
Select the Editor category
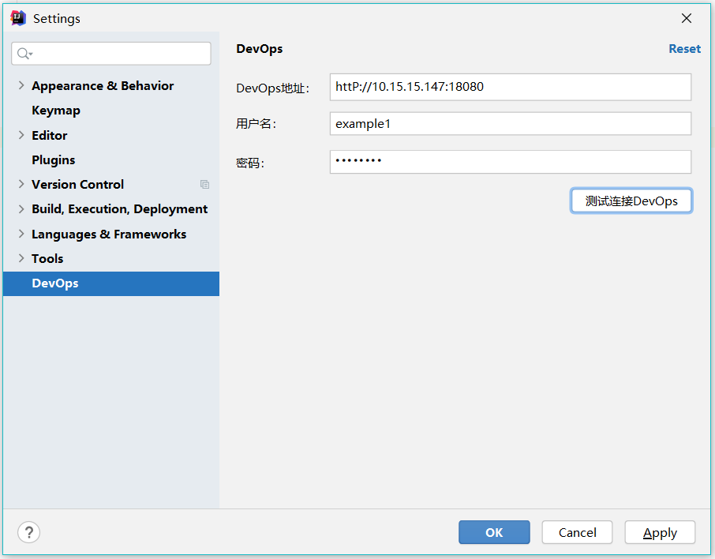click(49, 136)
